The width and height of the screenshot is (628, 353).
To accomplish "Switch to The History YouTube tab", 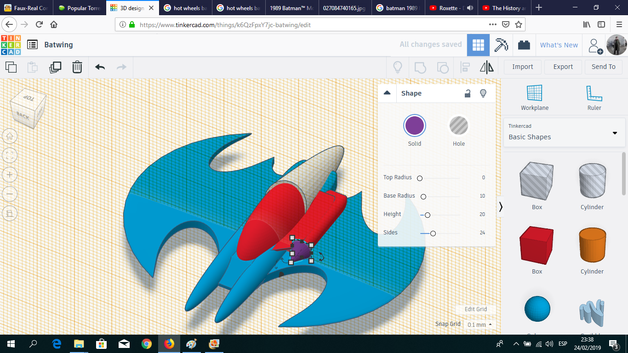I will pos(505,8).
